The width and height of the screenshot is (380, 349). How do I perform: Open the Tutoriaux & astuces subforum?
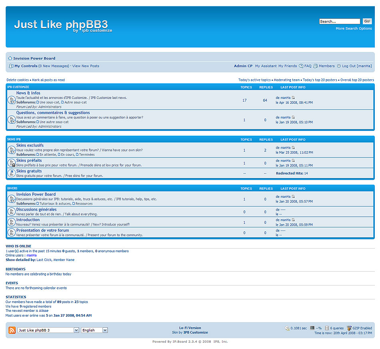coord(55,203)
